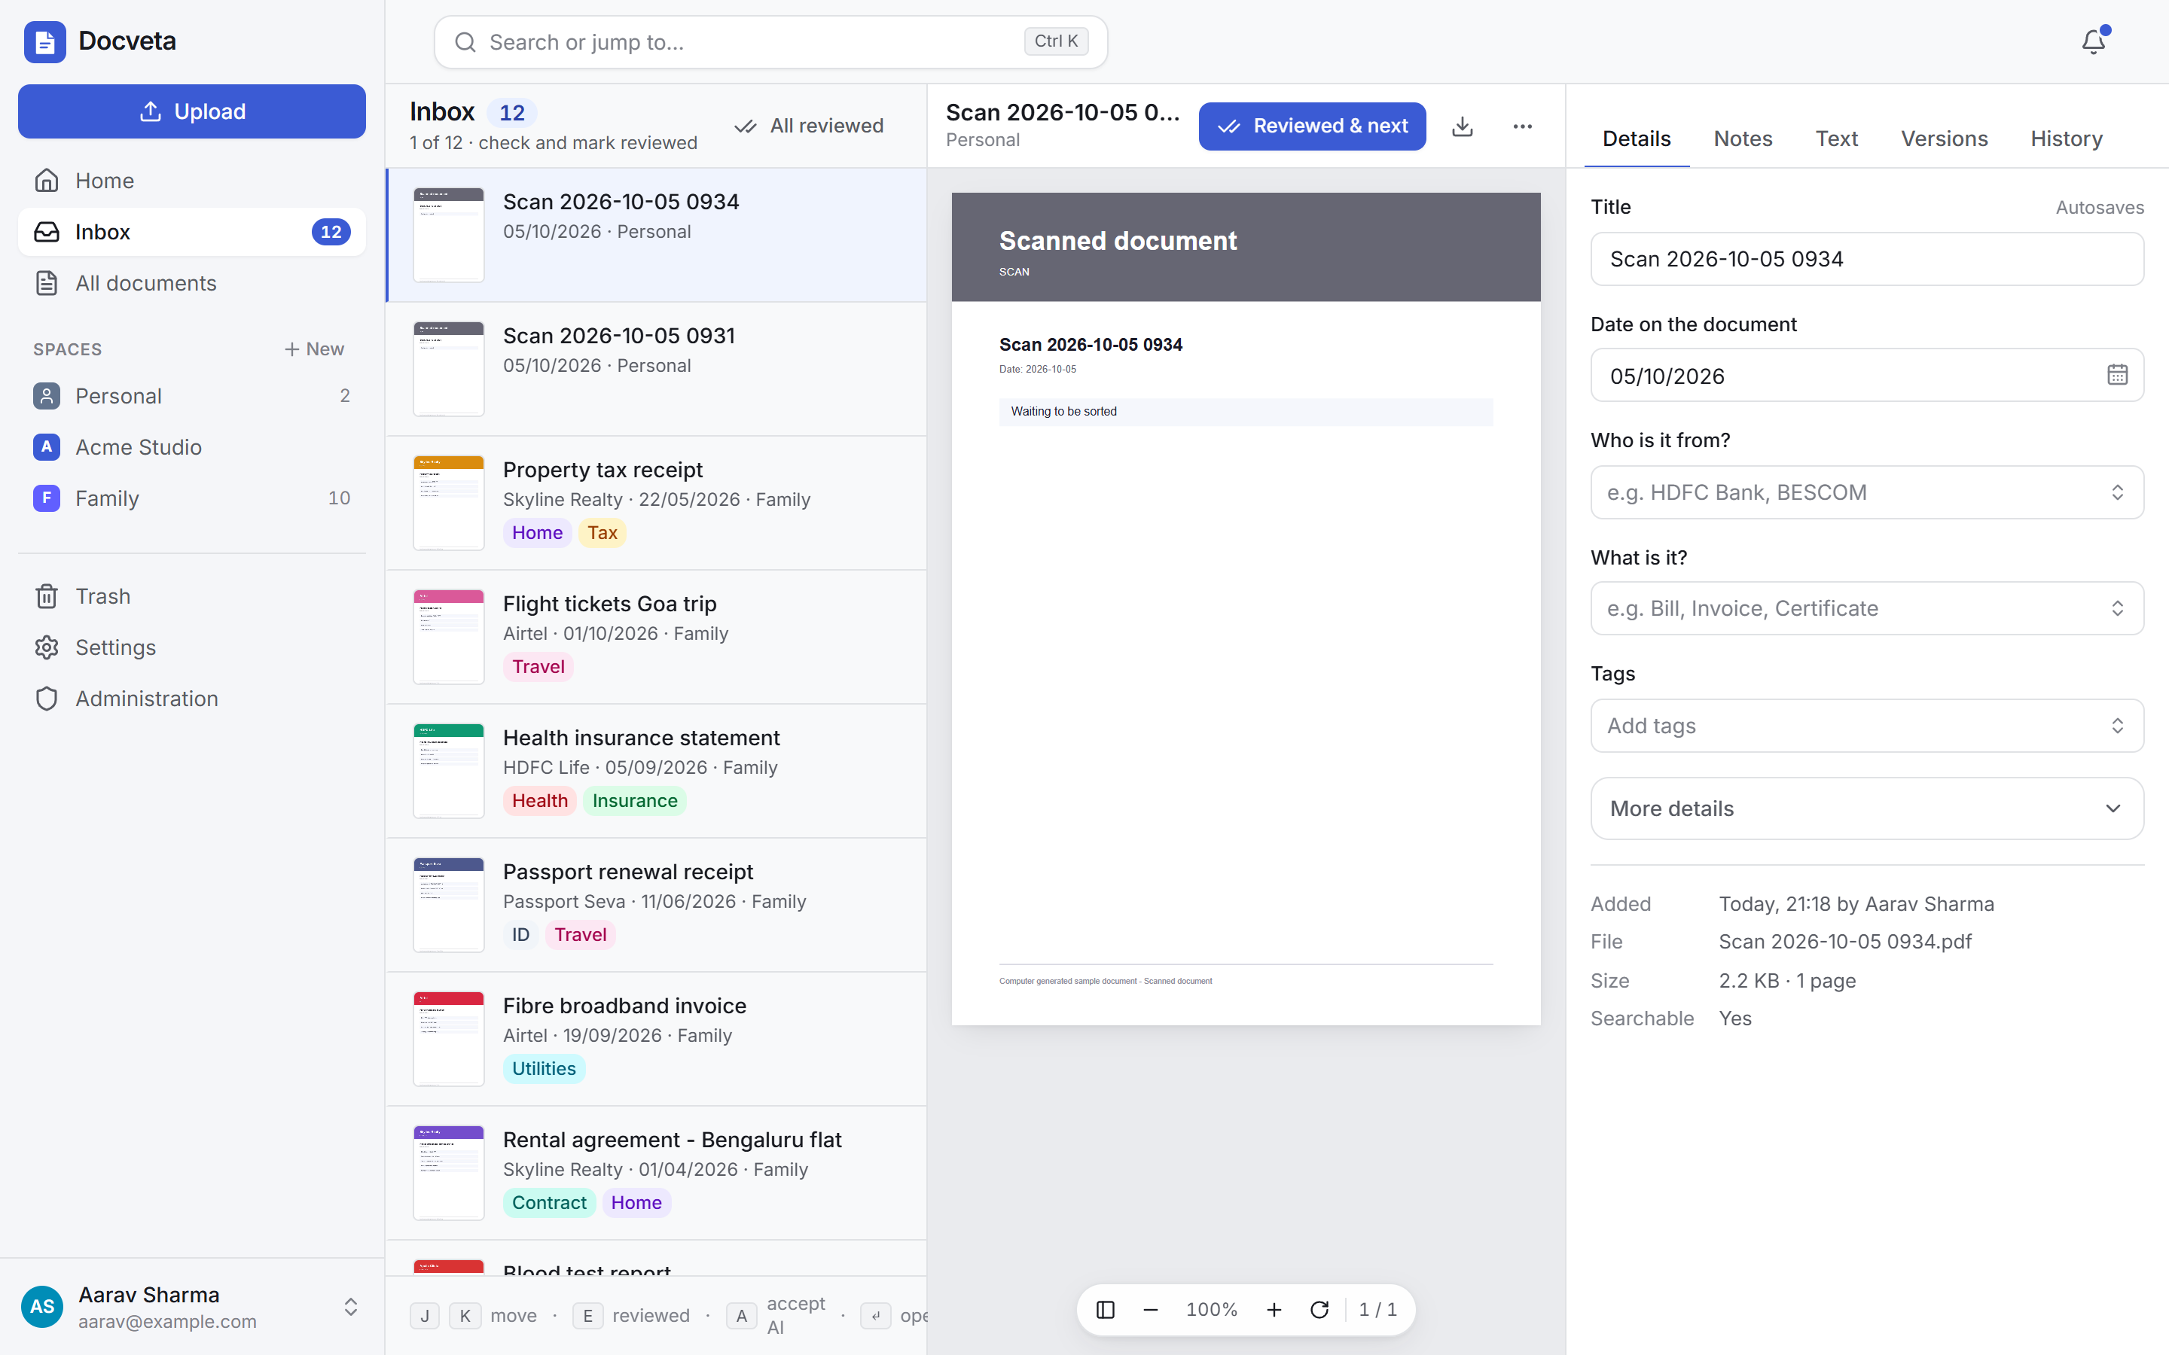Image resolution: width=2169 pixels, height=1355 pixels.
Task: Expand the More details section
Action: (1867, 808)
